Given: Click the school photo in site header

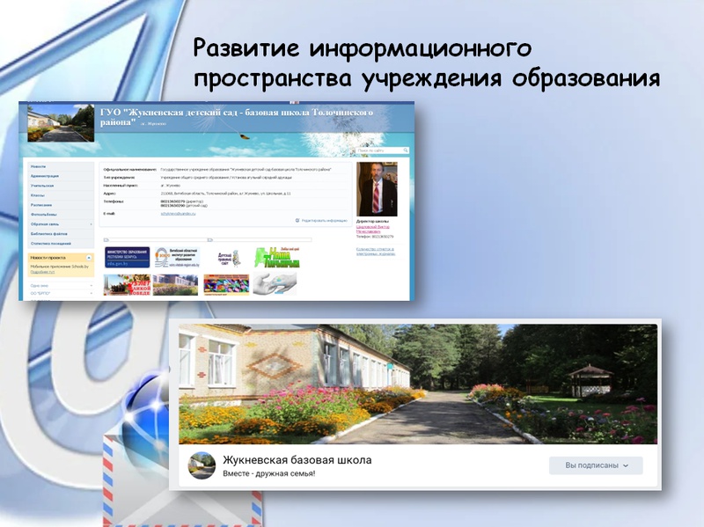Looking at the screenshot, I should [x=61, y=123].
